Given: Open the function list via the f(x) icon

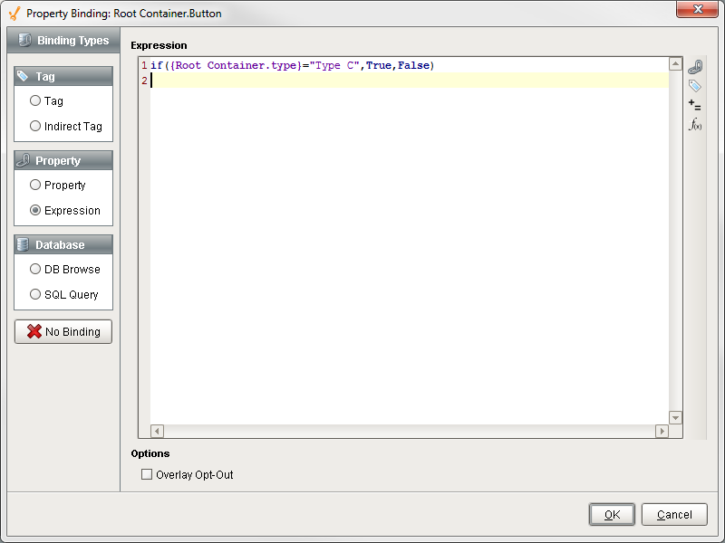Looking at the screenshot, I should (x=694, y=124).
